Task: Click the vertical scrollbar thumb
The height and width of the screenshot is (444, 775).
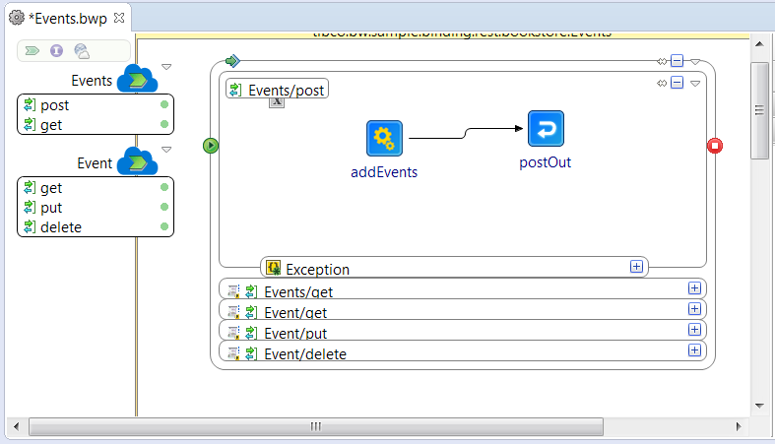Action: (759, 110)
